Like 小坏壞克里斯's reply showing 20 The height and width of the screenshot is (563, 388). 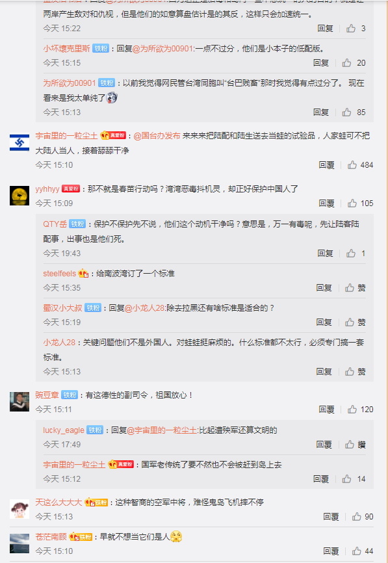[x=354, y=63]
